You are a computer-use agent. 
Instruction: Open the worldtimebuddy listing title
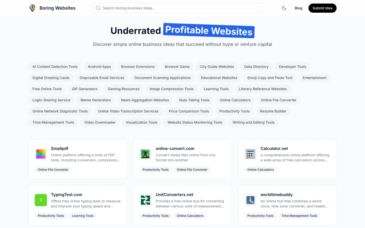point(276,195)
